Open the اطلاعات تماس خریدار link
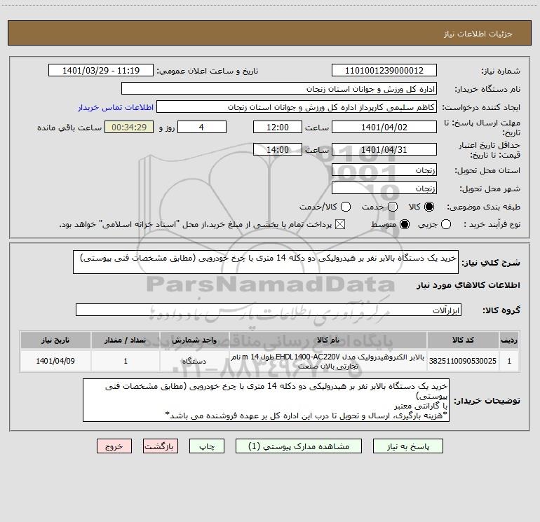540x522 pixels. (x=116, y=107)
